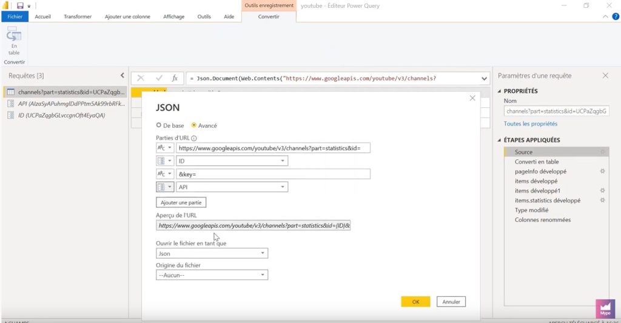Click the &key= text field
Viewport: 621px width, 323px height.
(x=274, y=174)
